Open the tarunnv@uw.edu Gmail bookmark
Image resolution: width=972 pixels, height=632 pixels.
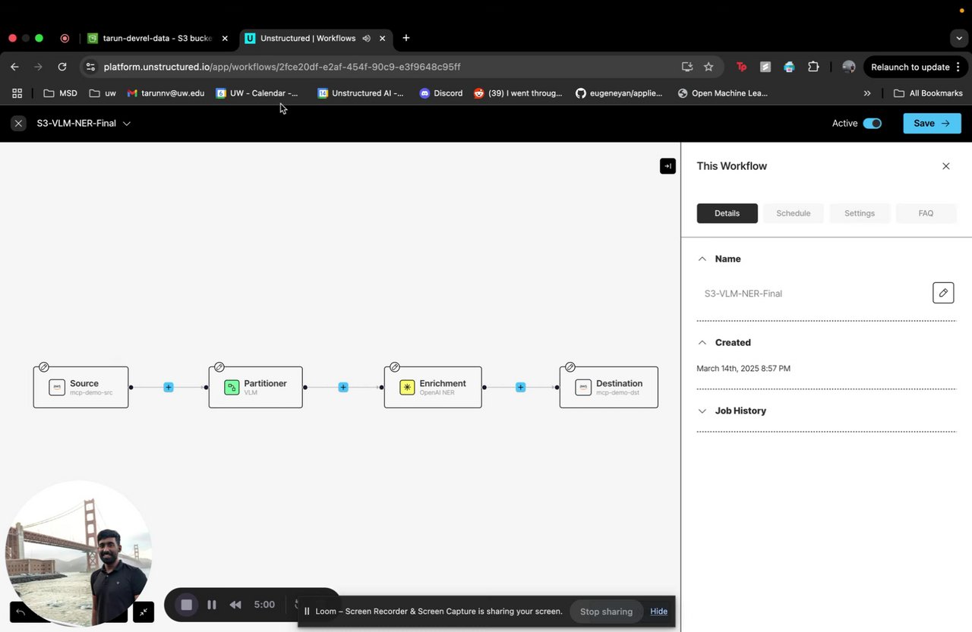click(x=166, y=93)
